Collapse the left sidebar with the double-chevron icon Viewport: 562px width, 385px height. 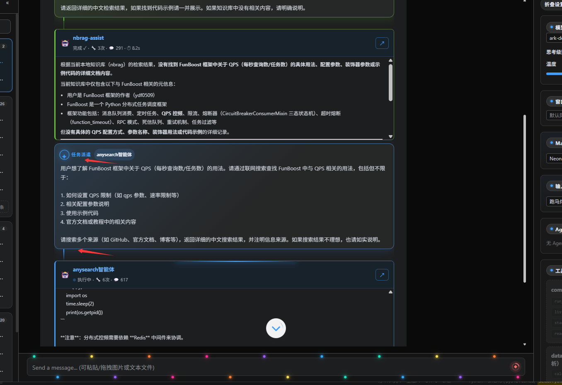coord(7,3)
